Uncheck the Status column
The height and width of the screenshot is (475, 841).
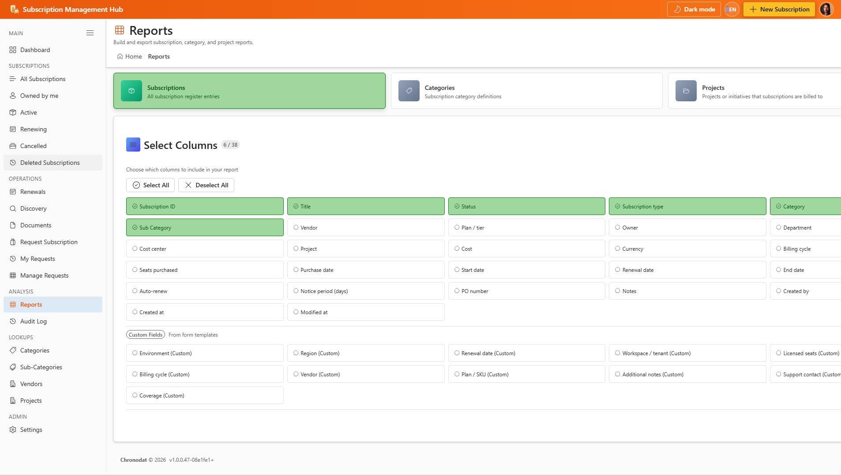527,206
